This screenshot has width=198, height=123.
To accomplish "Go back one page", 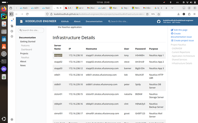I will click(x=17, y=14).
